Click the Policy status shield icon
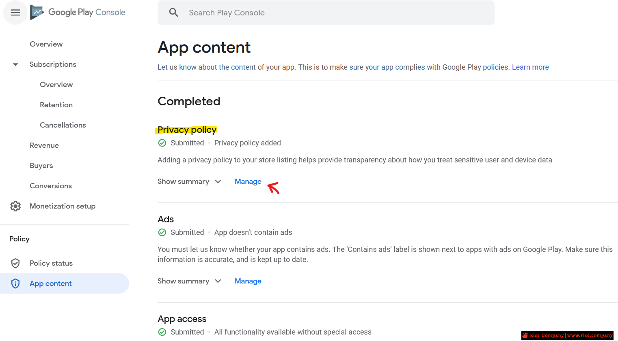Screen dimensions: 618x341 click(15, 263)
